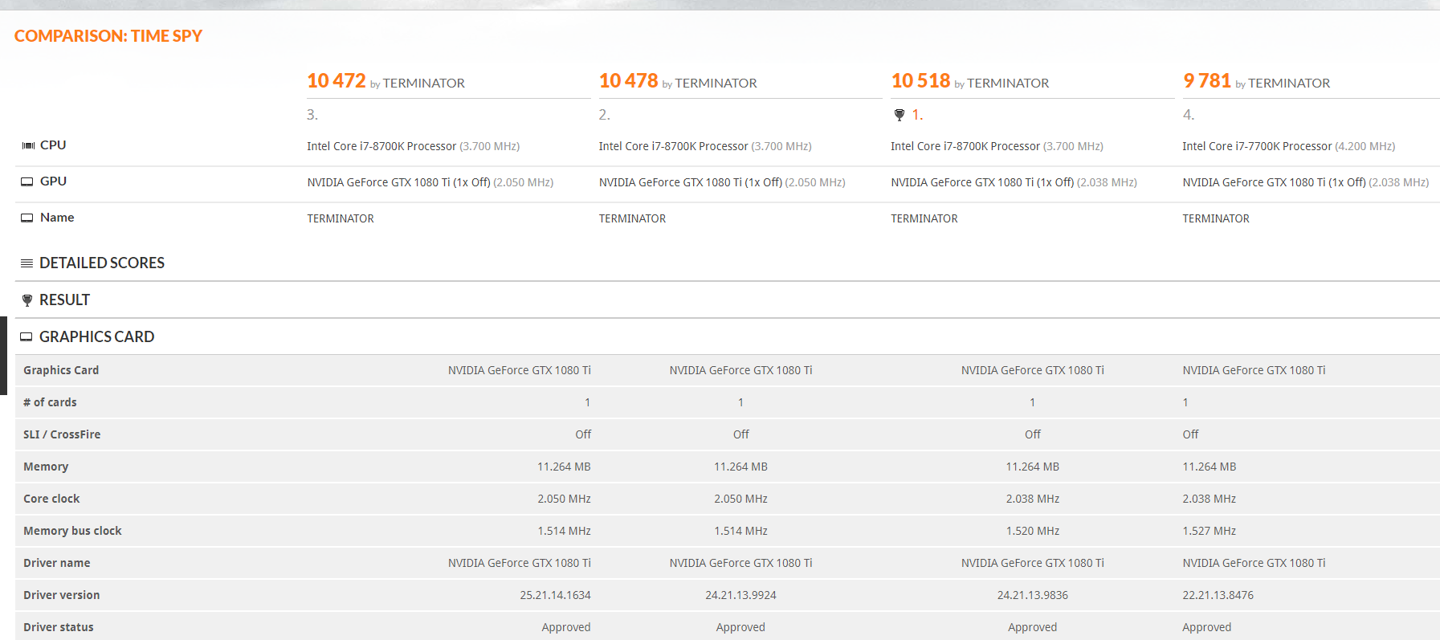Image resolution: width=1440 pixels, height=640 pixels.
Task: Open the 10 472 score result
Action: point(336,81)
